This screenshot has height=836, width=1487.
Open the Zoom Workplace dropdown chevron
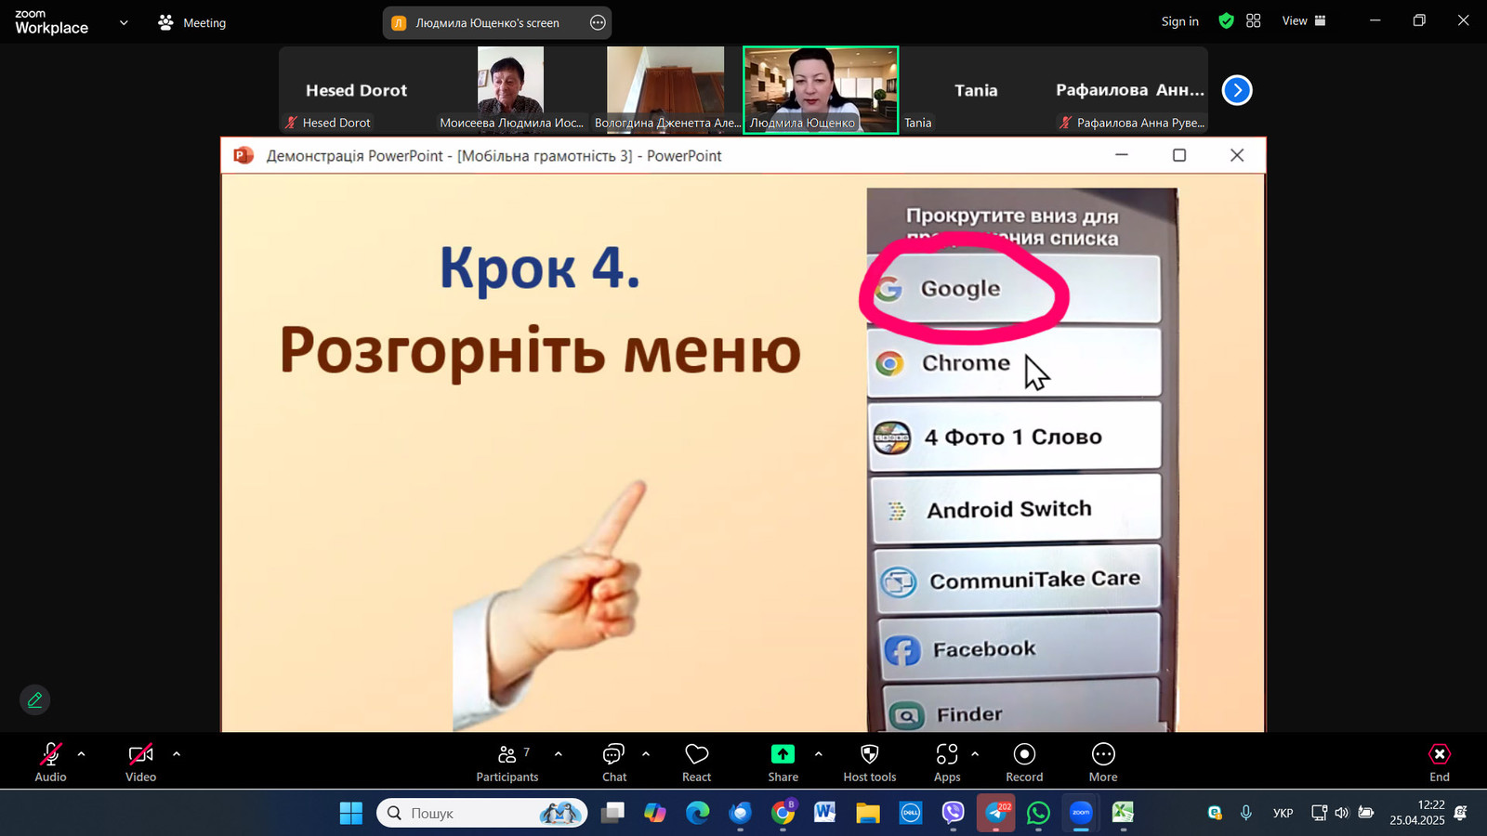(x=124, y=22)
